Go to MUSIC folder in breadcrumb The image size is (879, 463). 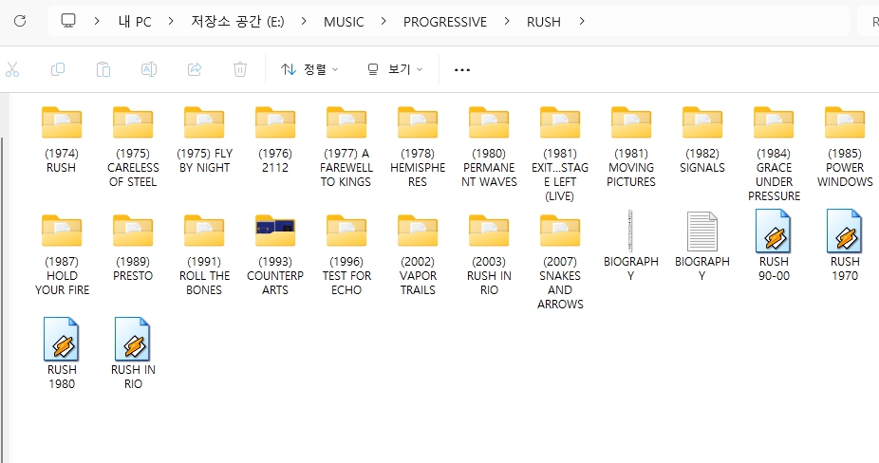[344, 21]
